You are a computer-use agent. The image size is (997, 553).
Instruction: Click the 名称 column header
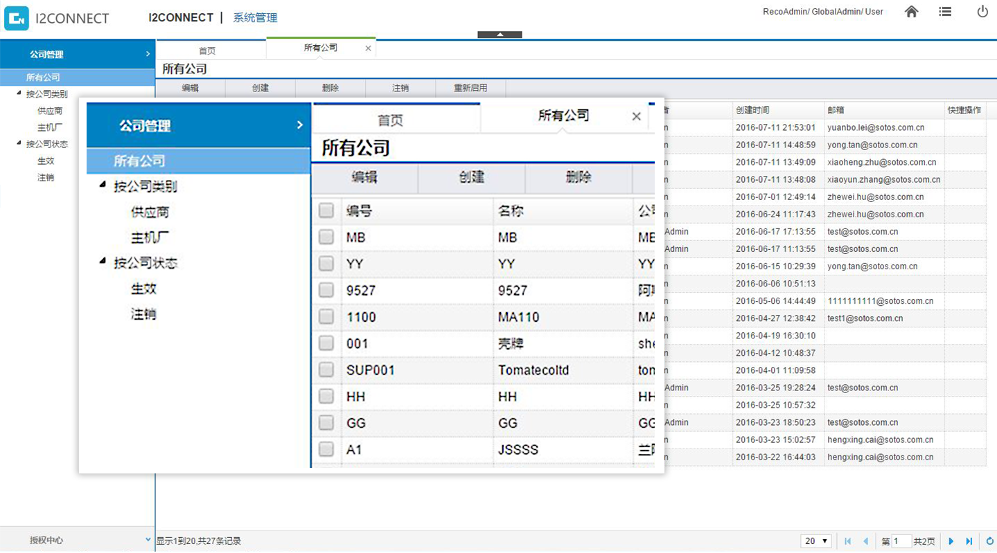(563, 211)
